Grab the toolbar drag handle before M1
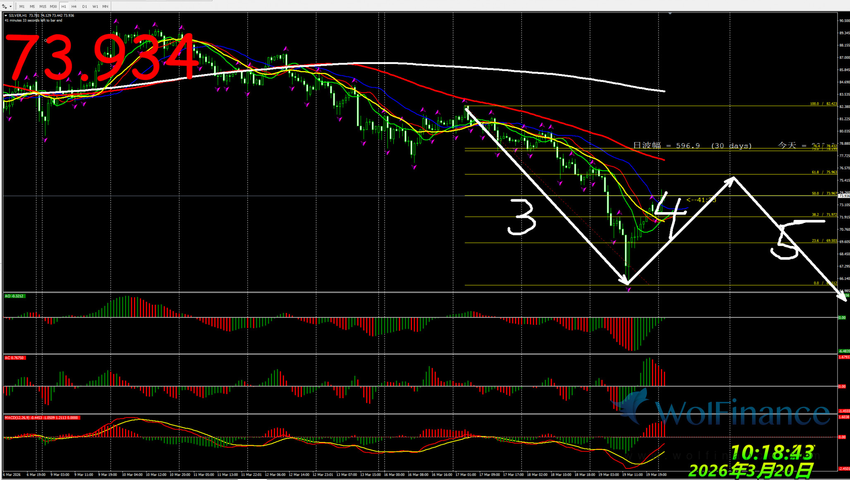Image resolution: width=850 pixels, height=480 pixels. [x=16, y=7]
